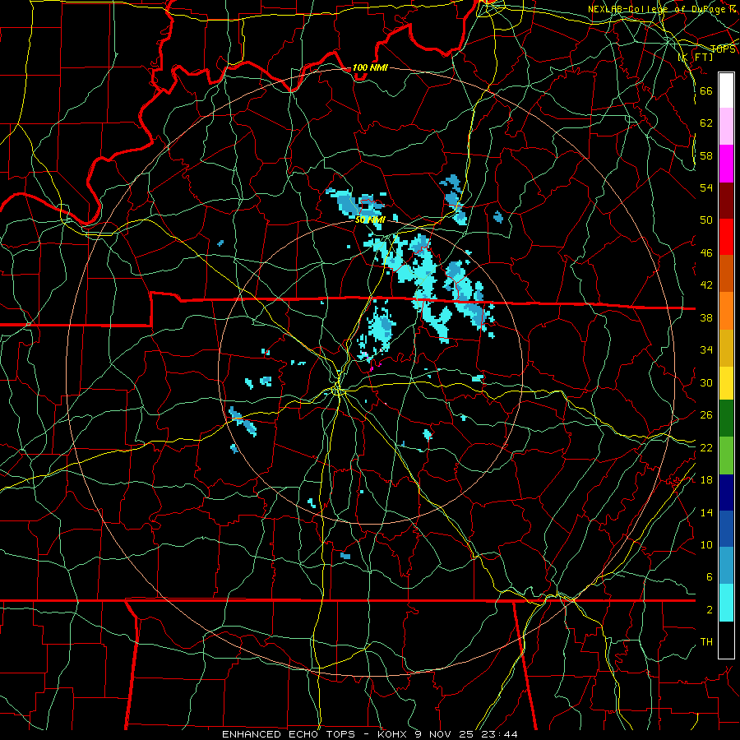Pick the cyan legend swatch
Image resolution: width=740 pixels, height=740 pixels.
click(x=726, y=603)
